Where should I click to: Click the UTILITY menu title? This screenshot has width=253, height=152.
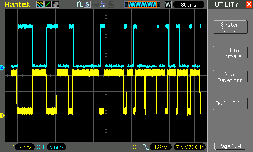(226, 4)
